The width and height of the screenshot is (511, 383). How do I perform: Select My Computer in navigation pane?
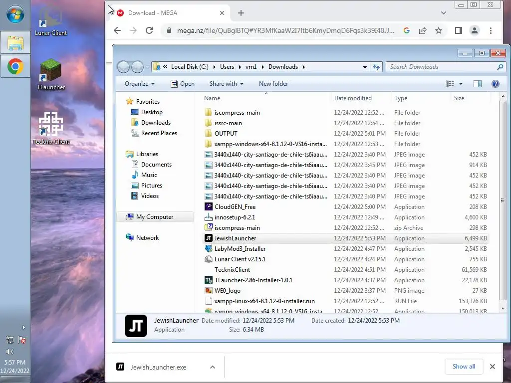pos(155,217)
